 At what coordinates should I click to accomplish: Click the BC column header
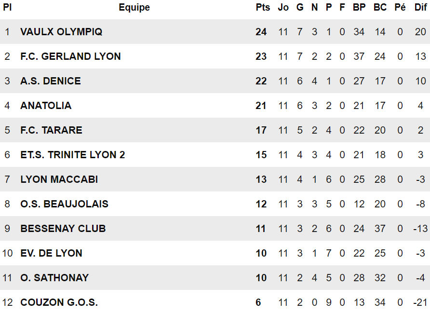[x=380, y=7]
